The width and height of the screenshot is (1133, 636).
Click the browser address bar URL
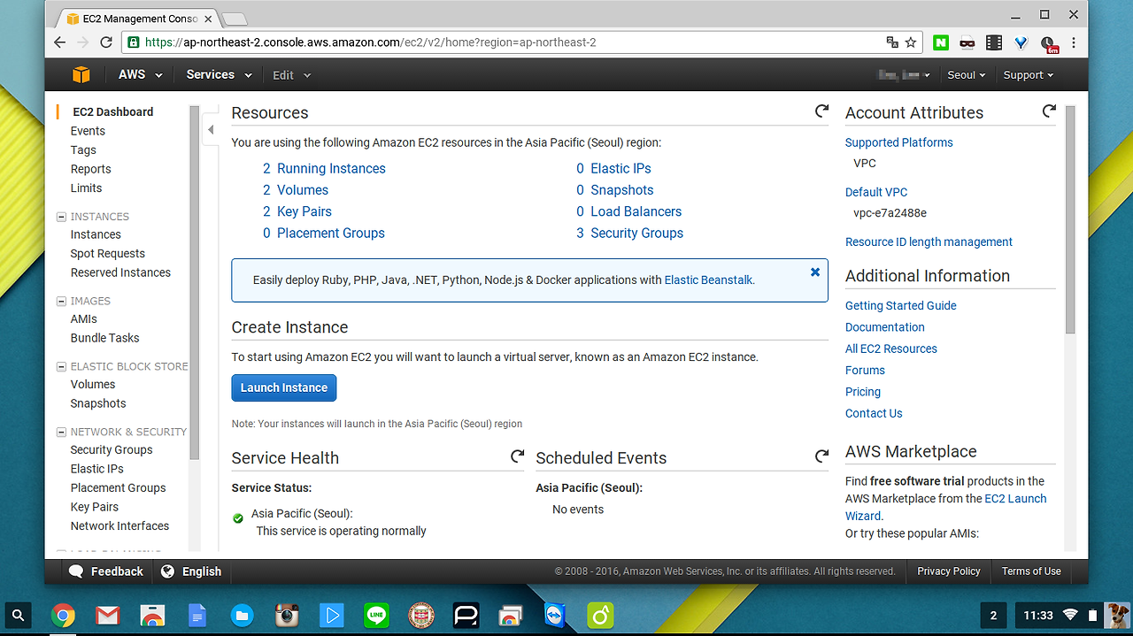370,42
